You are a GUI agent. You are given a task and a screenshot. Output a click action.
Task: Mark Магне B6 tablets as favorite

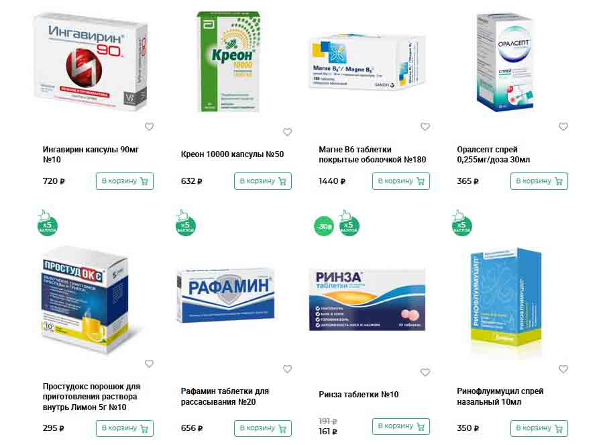tap(425, 126)
